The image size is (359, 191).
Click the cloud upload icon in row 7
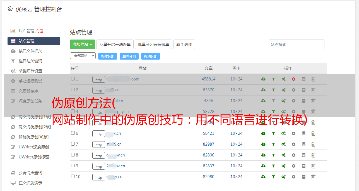click(x=263, y=144)
